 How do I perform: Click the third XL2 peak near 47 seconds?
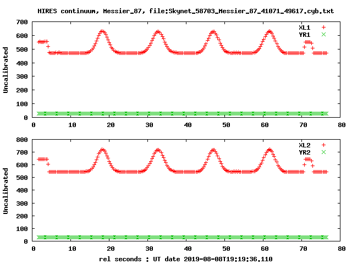pyautogui.click(x=213, y=150)
